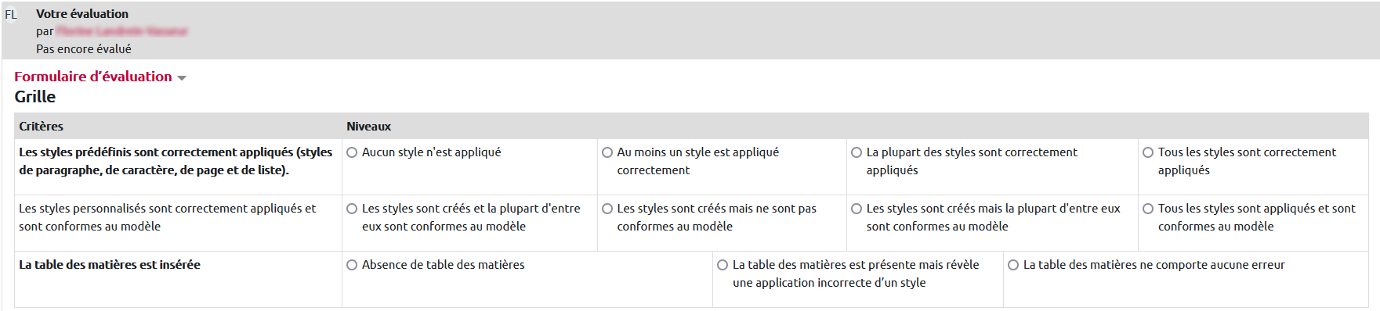Pick 'Les styles sont créés et la plupart conformes'
Viewport: 1380px width, 311px height.
[352, 209]
